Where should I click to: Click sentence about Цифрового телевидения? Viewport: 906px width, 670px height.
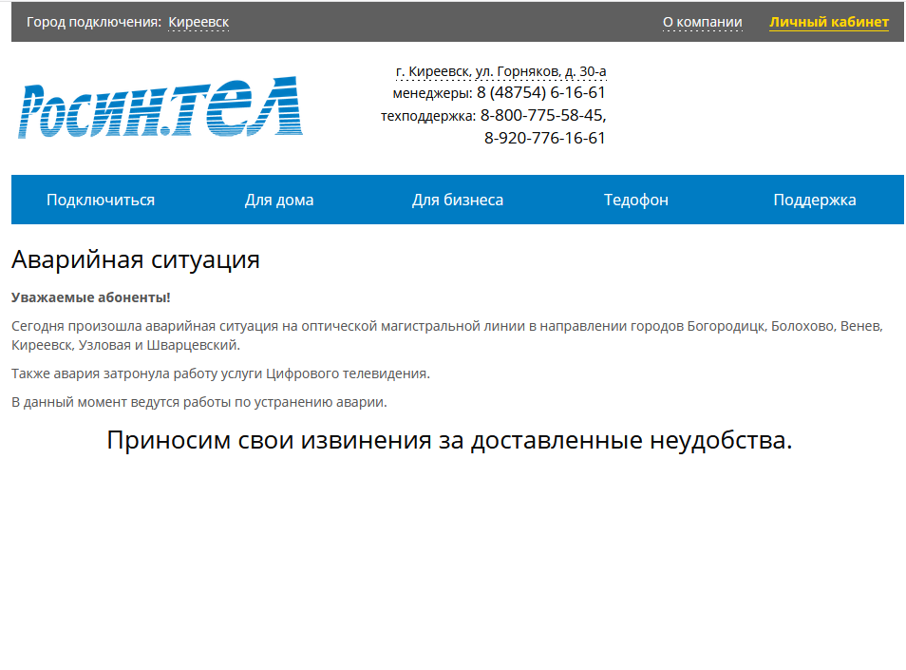point(220,373)
